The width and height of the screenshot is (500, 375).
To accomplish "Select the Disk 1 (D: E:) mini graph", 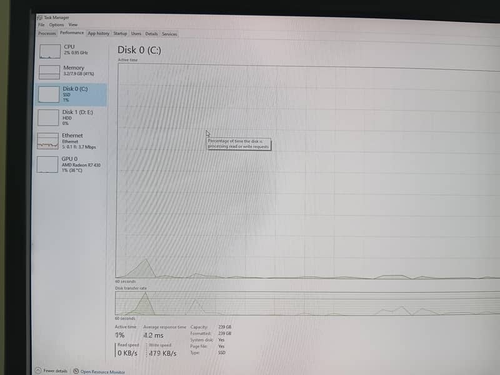I will coord(48,117).
